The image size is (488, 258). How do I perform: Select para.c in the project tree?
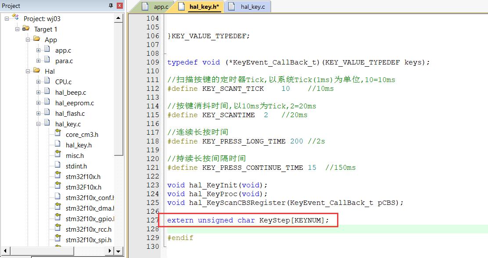(x=64, y=61)
